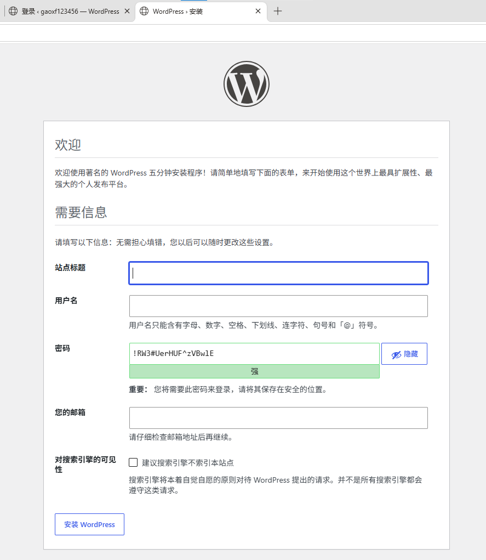
Task: Click the username rules hint text
Action: click(254, 325)
